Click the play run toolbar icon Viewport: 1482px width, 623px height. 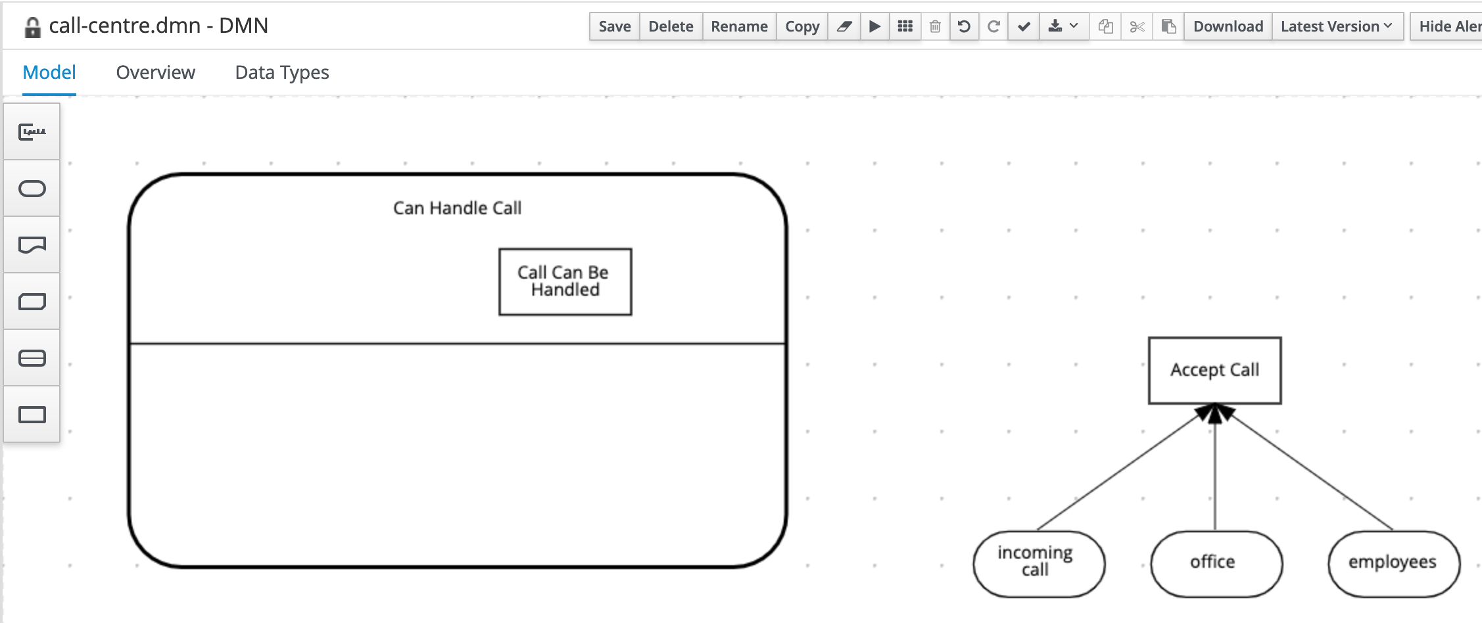(874, 26)
